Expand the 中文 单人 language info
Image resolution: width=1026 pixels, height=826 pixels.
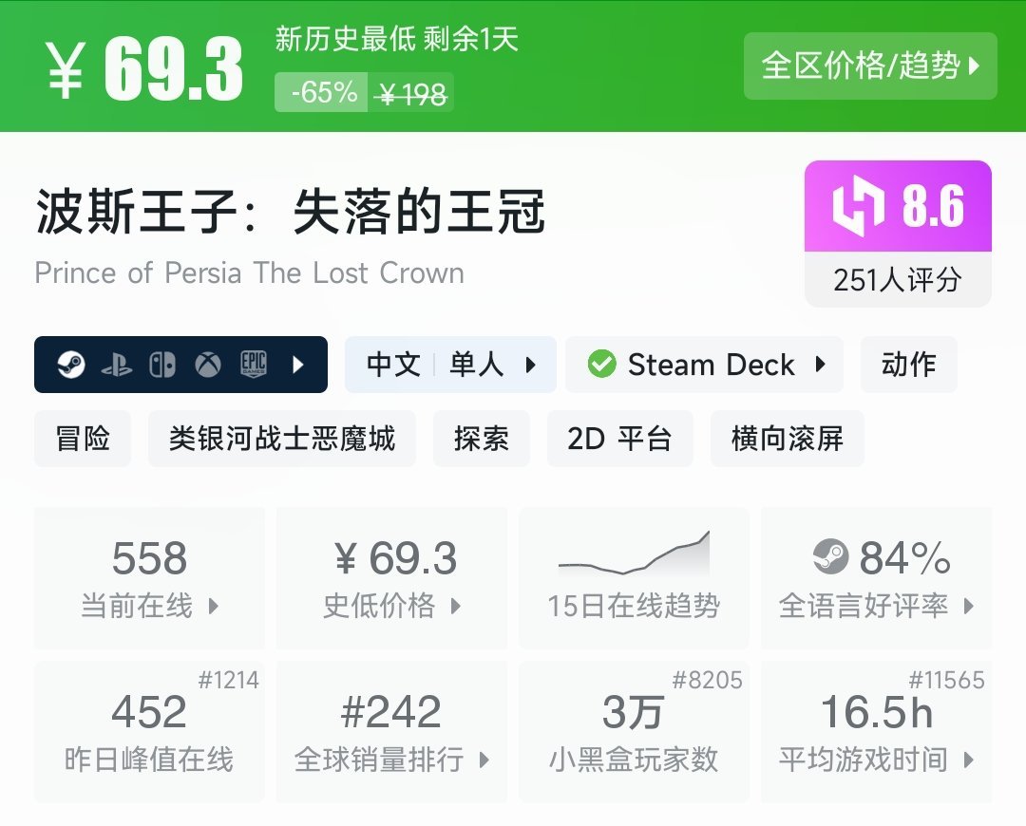451,364
